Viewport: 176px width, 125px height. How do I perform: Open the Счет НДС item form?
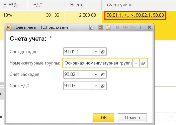click(103, 86)
